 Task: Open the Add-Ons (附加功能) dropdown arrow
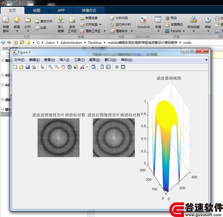[194, 31]
